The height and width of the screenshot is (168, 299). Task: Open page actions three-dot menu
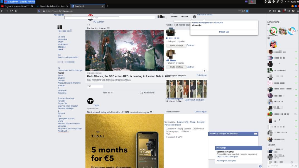239,11
